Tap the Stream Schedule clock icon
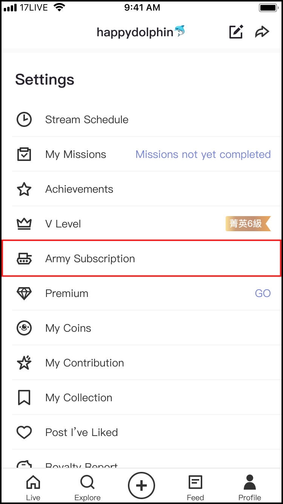283x504 pixels. tap(24, 120)
